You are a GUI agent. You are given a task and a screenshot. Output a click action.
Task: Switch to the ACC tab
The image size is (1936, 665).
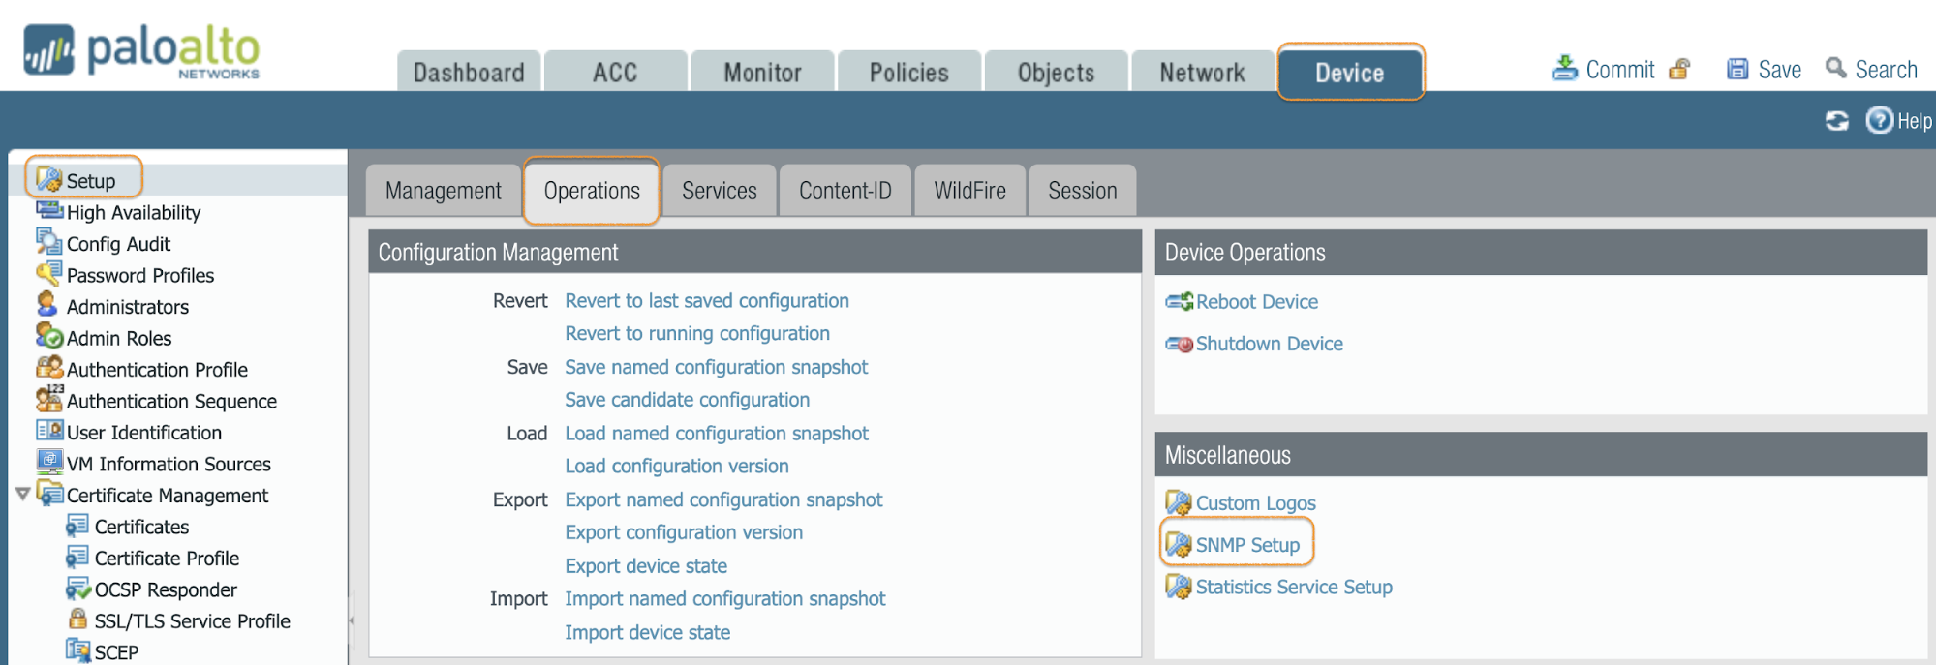click(616, 72)
